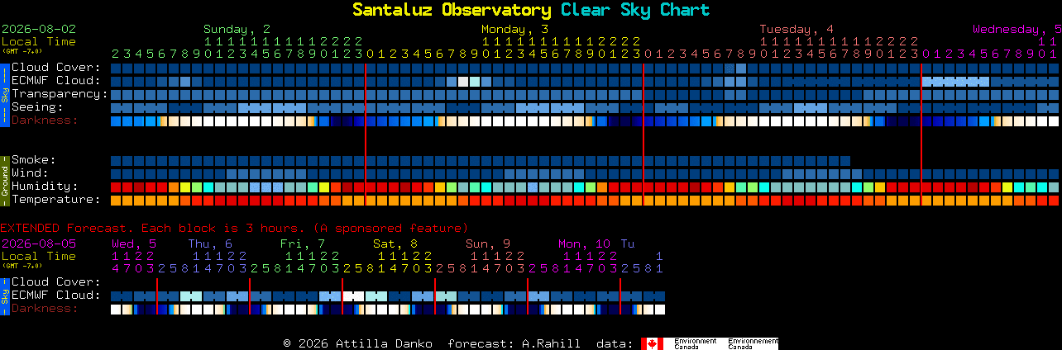Click the EXTENDED Forecast sponsored feature text

[234, 228]
